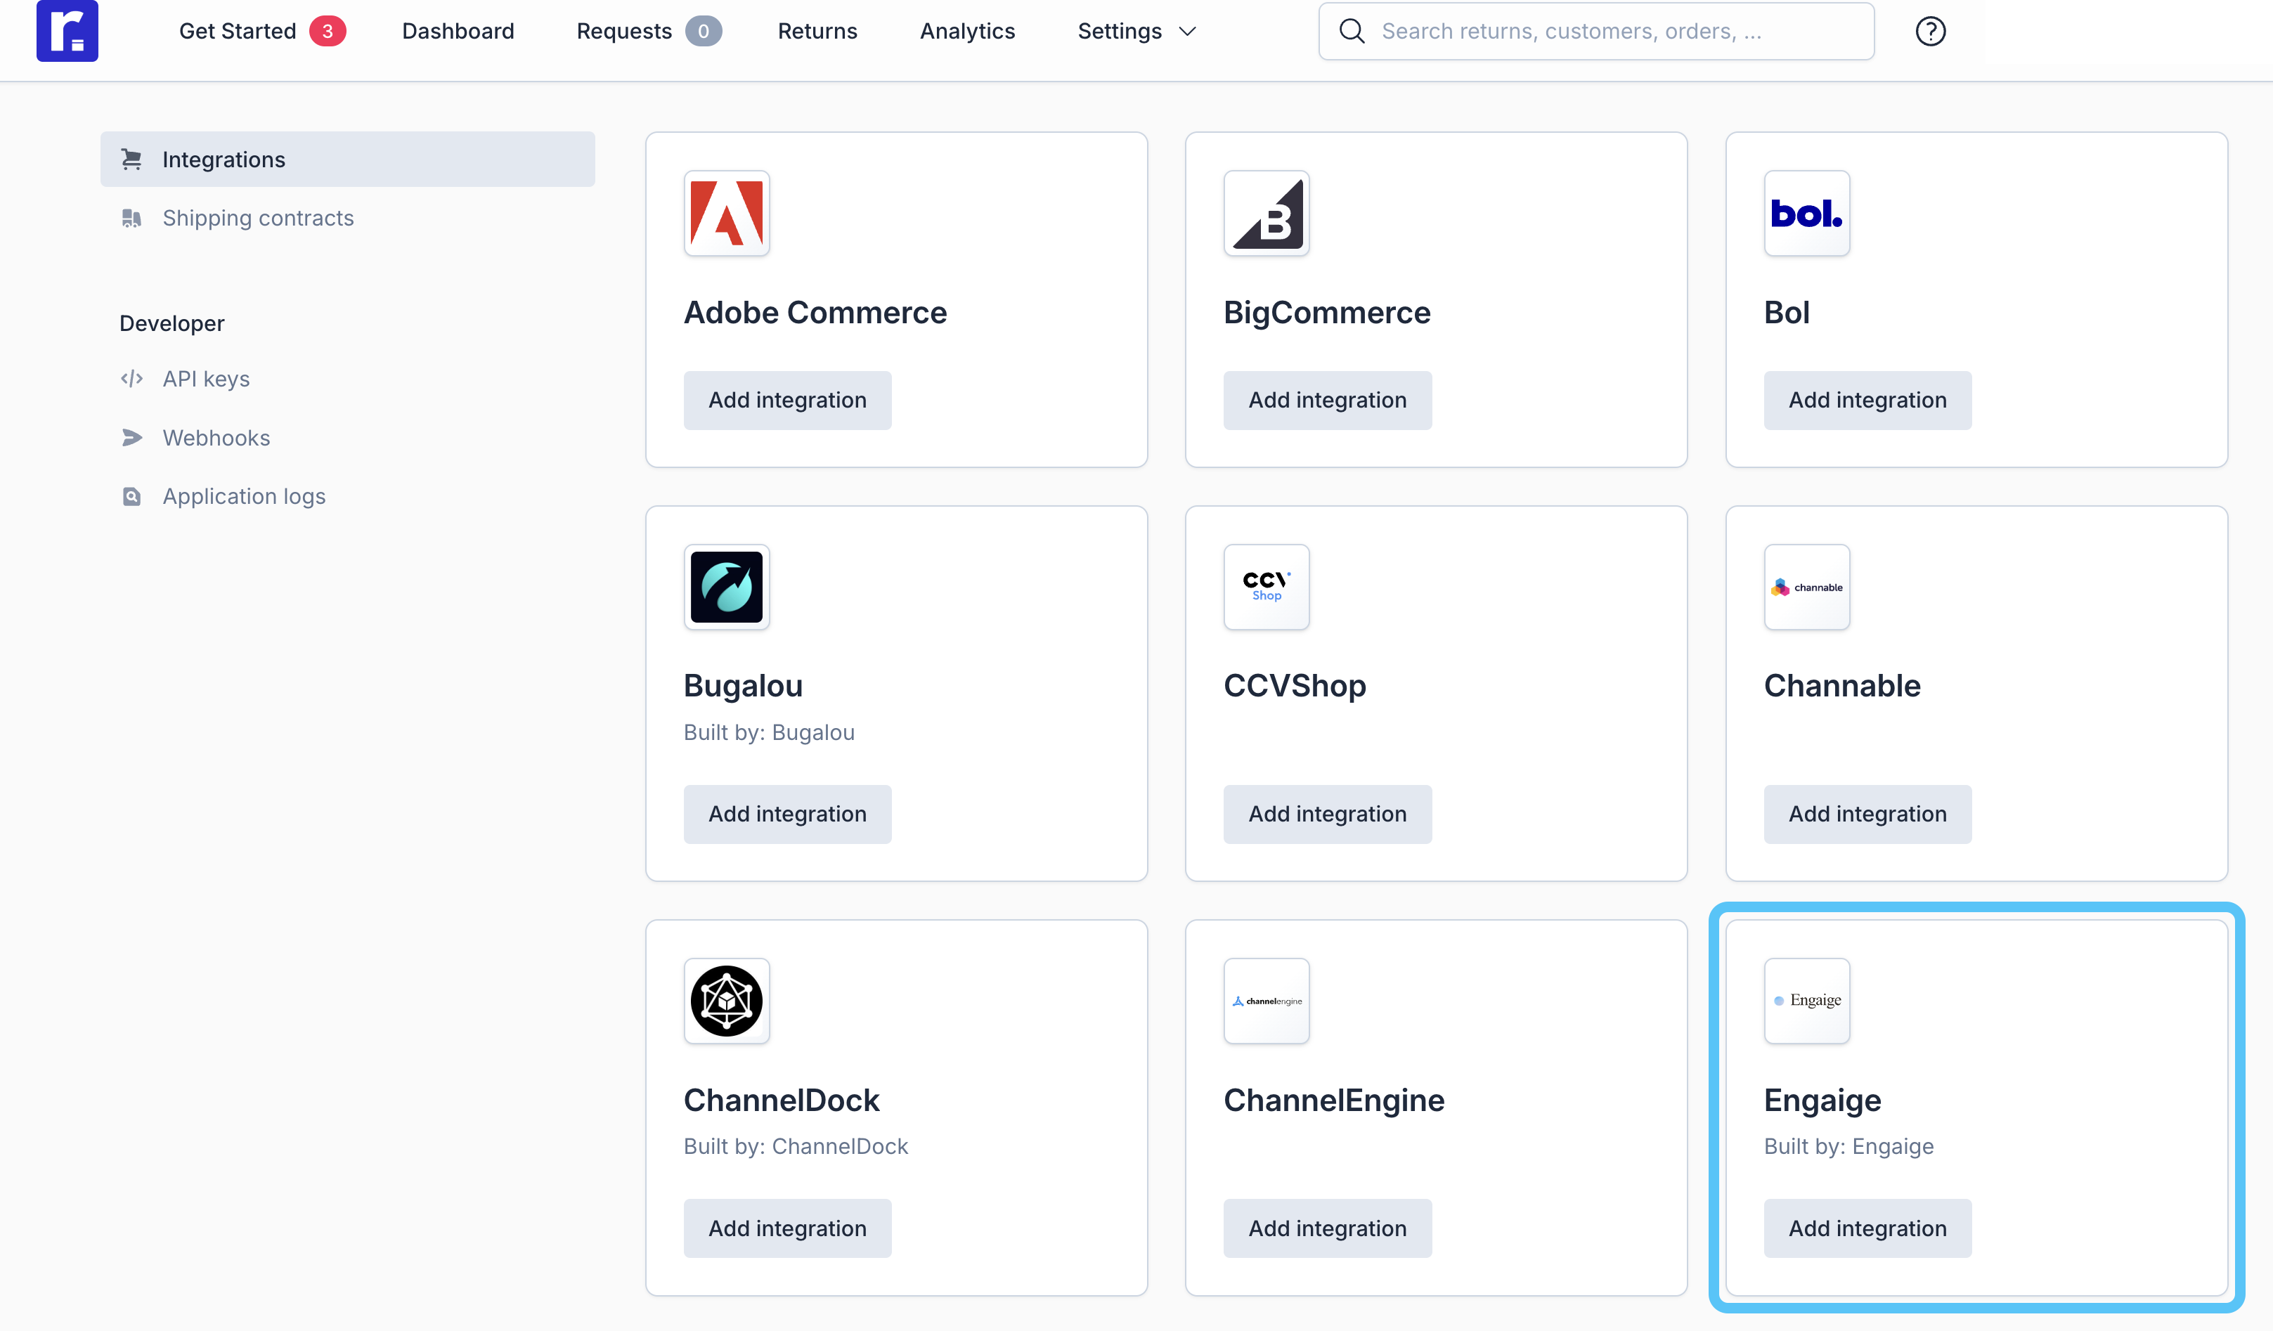
Task: Click the ChannelEngine card title
Action: point(1334,1100)
